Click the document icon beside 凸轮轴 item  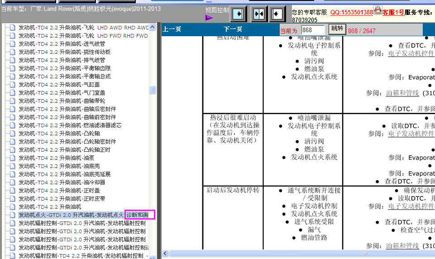coord(13,134)
